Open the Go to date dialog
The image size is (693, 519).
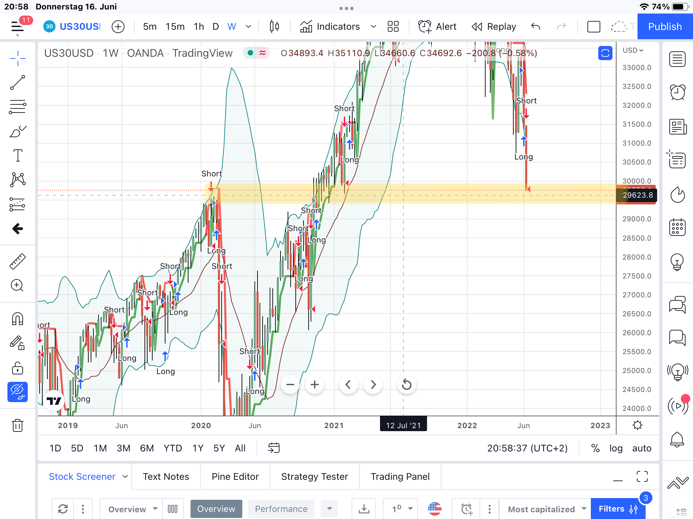point(274,448)
